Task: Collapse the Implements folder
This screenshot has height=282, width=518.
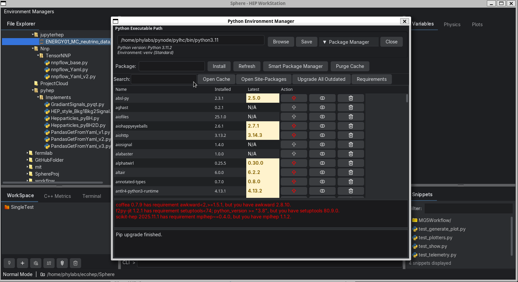Action: tap(38, 97)
